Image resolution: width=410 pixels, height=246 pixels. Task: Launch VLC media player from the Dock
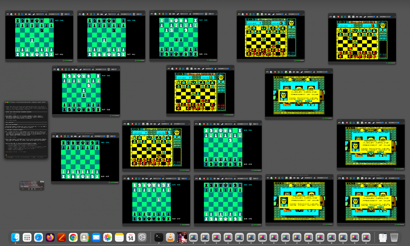(x=170, y=238)
